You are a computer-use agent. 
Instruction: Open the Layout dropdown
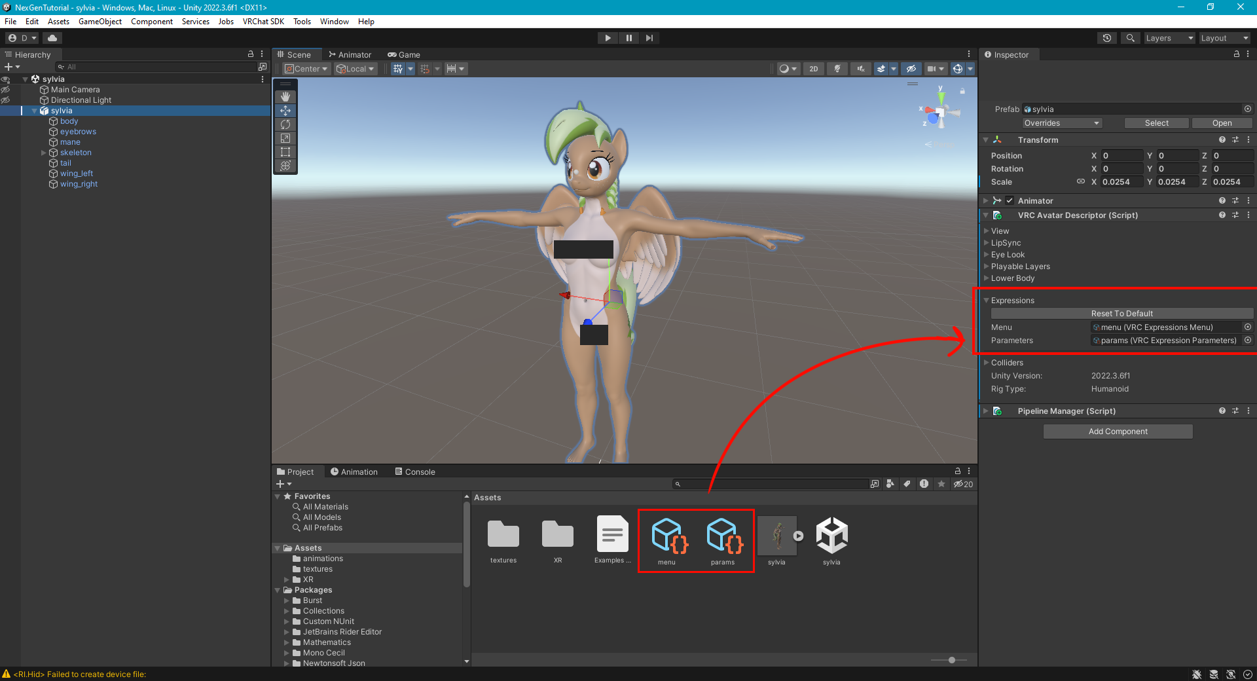pos(1224,38)
